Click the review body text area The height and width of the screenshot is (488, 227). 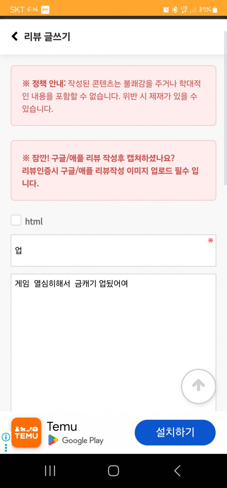113,342
